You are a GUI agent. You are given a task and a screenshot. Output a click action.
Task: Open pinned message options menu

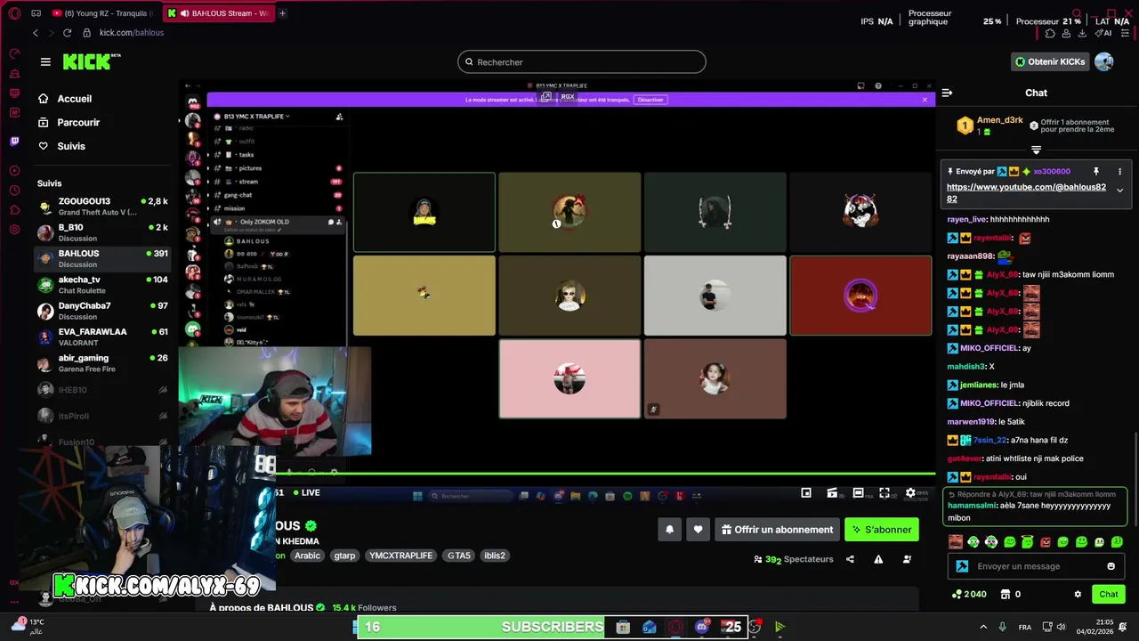click(1119, 171)
